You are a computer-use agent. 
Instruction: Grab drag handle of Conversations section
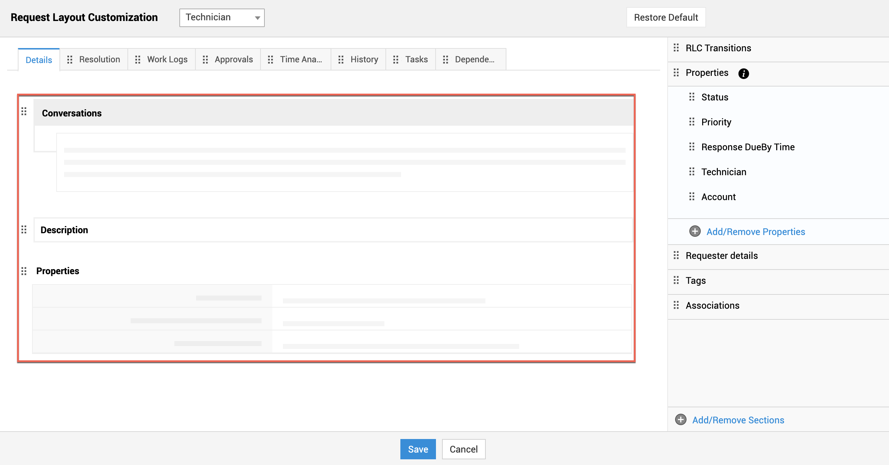click(24, 112)
